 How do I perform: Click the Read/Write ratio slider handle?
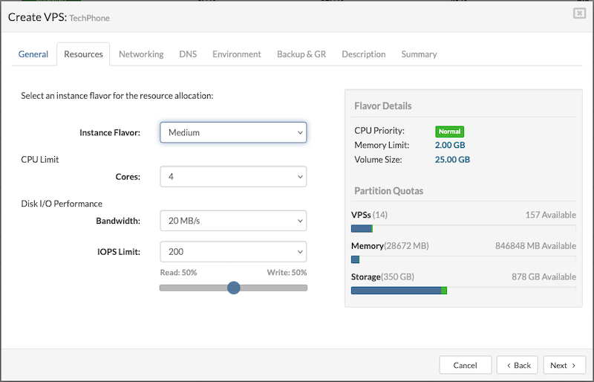pyautogui.click(x=234, y=288)
